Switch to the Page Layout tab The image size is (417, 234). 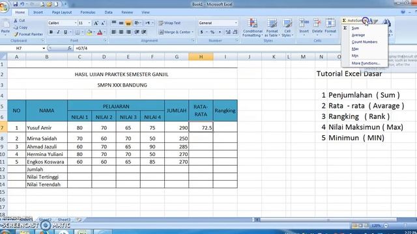pos(62,12)
